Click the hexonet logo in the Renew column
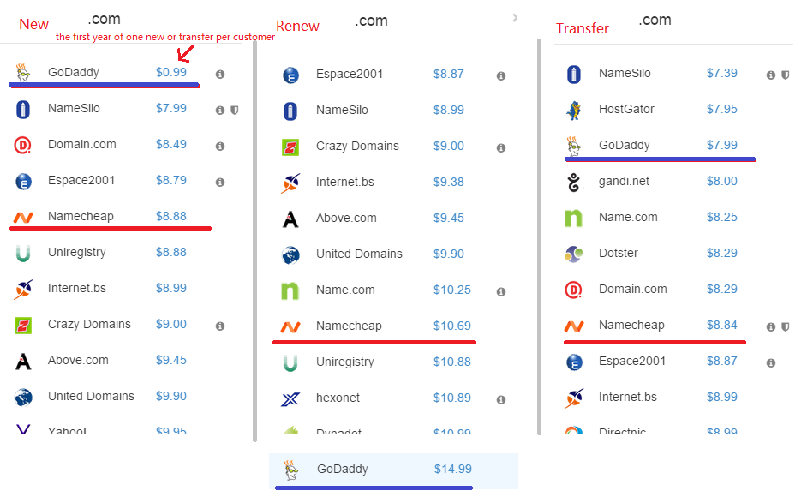801x503 pixels. [290, 398]
